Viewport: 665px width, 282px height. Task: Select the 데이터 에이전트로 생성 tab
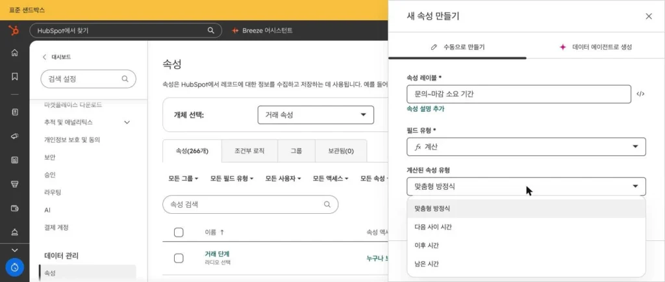pos(596,47)
